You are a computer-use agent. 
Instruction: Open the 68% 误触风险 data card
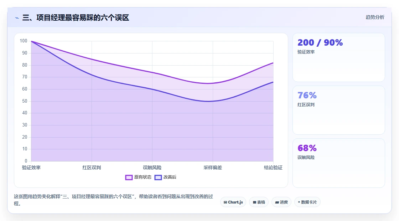coord(339,163)
